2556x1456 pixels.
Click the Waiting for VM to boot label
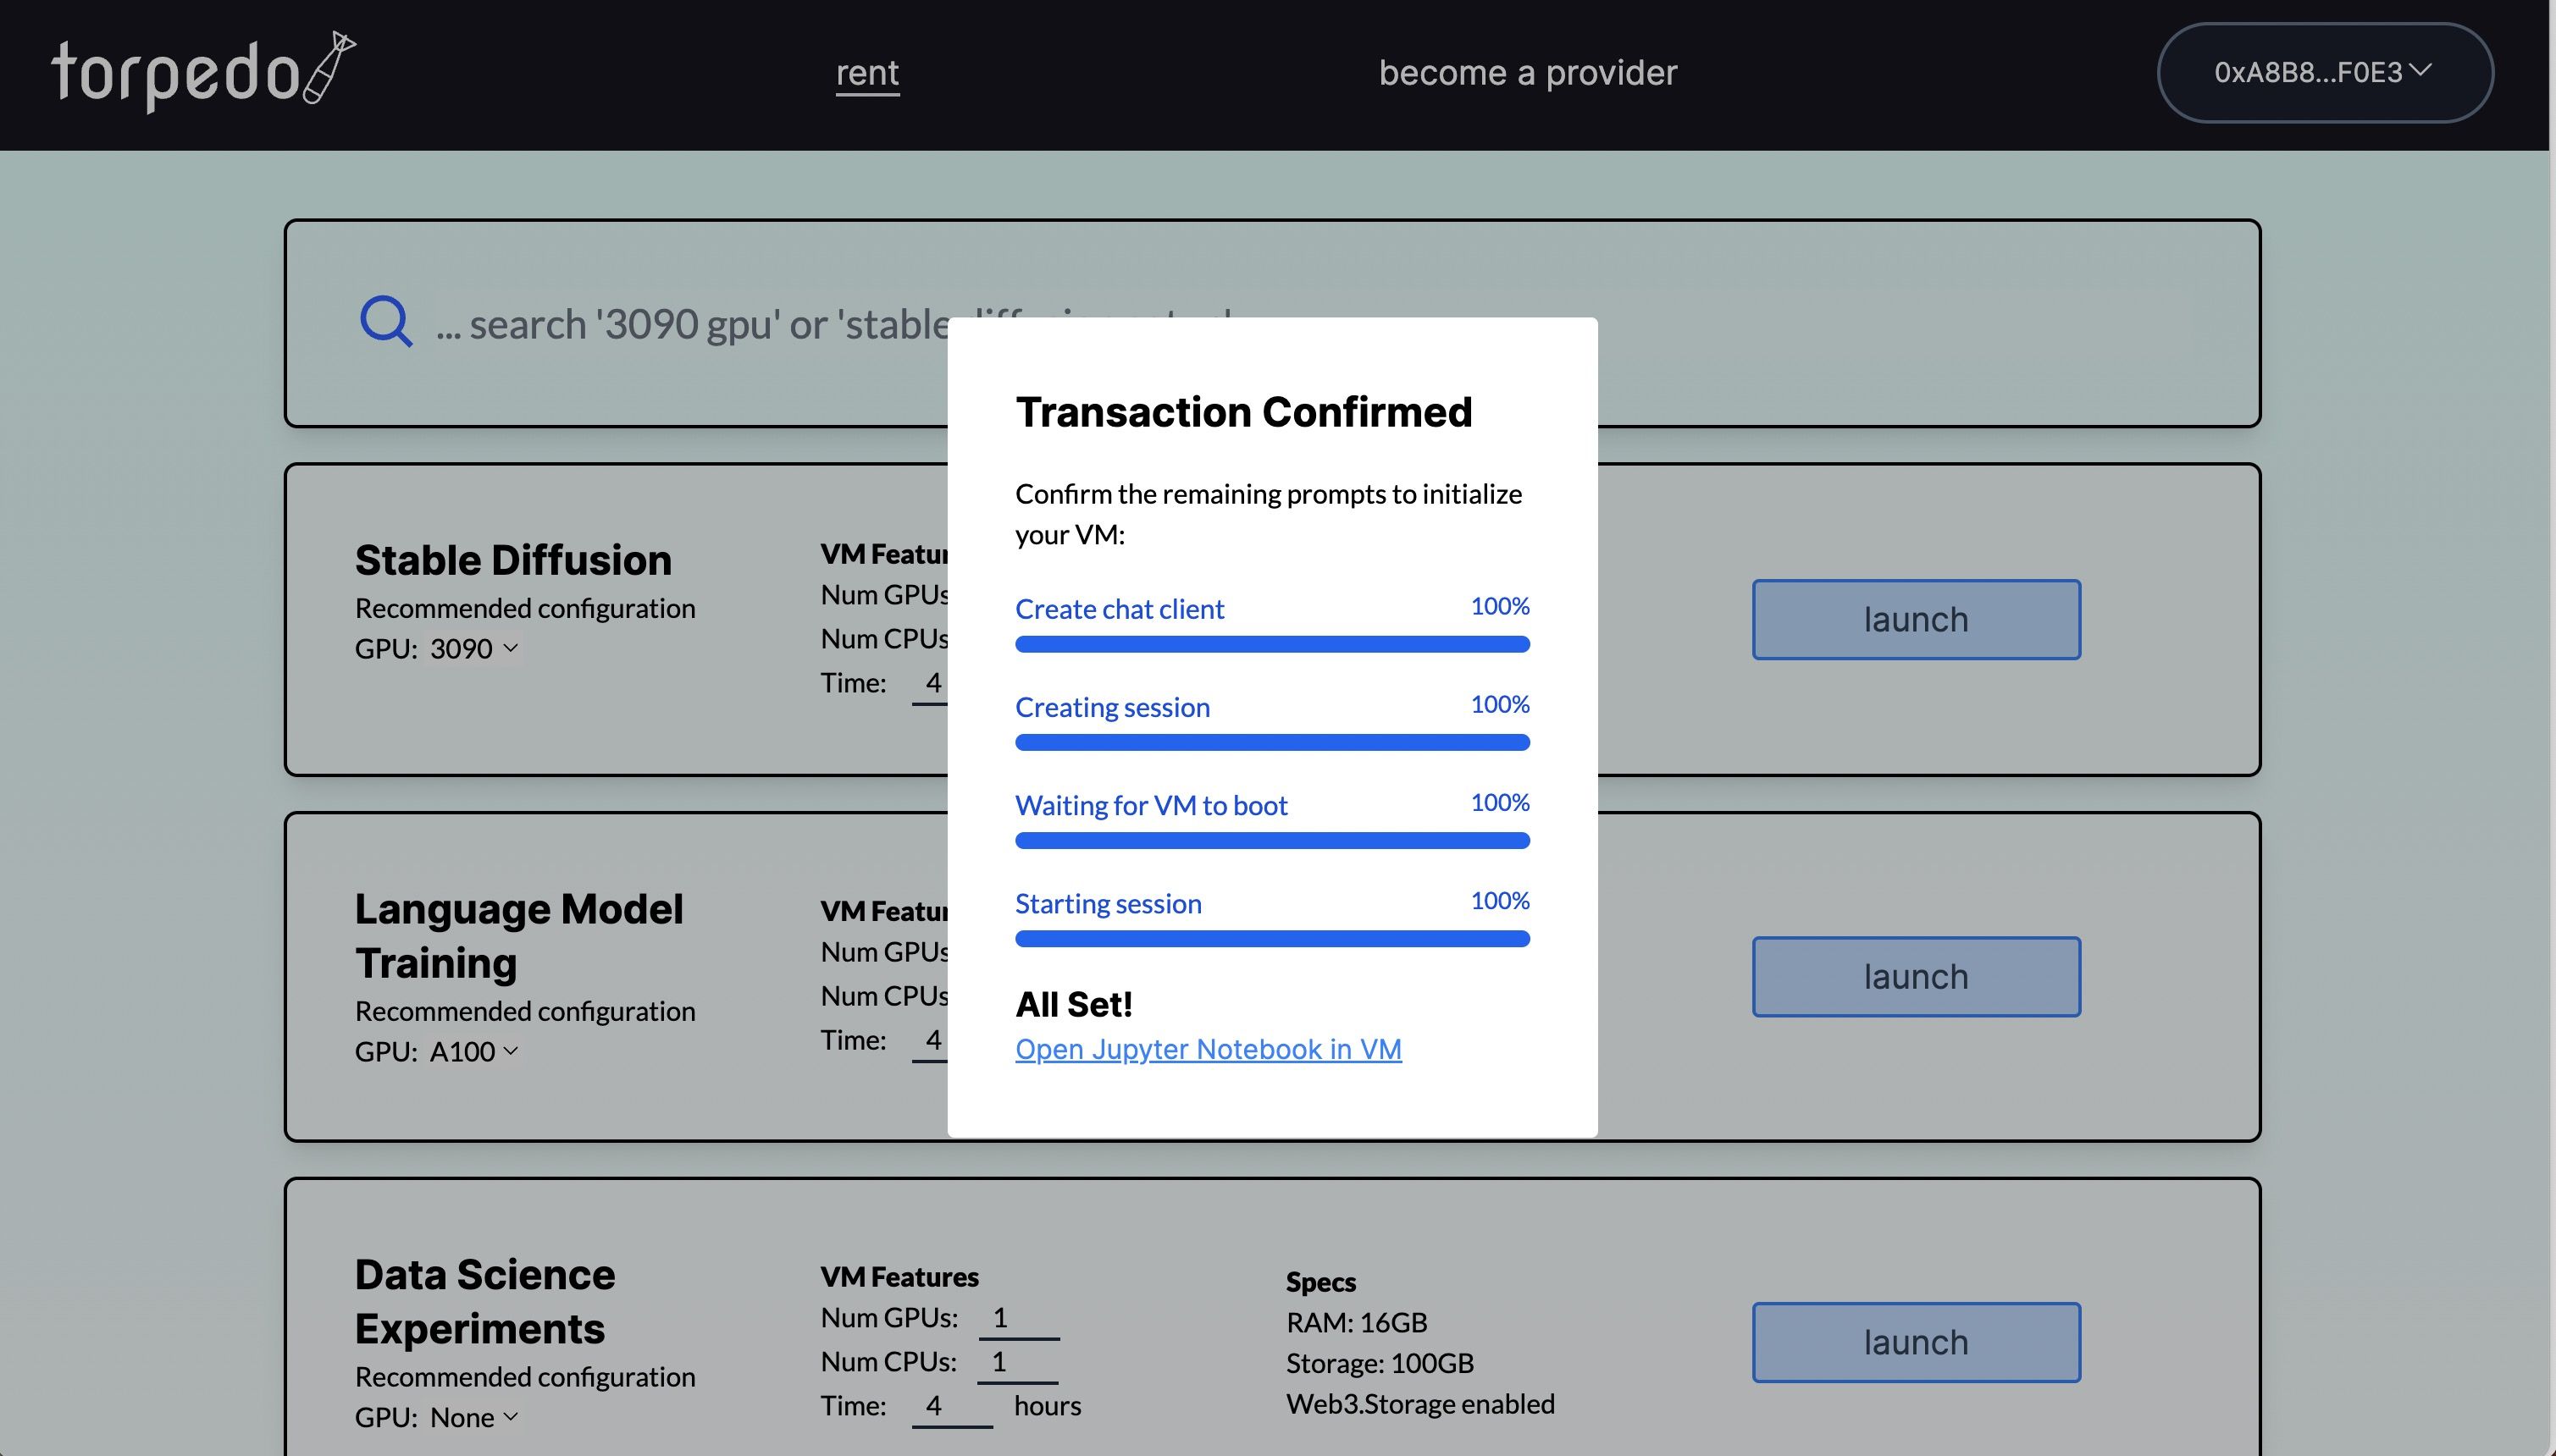(1150, 805)
